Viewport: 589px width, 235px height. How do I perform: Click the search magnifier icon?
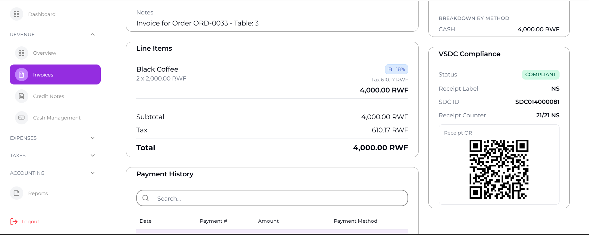click(146, 198)
